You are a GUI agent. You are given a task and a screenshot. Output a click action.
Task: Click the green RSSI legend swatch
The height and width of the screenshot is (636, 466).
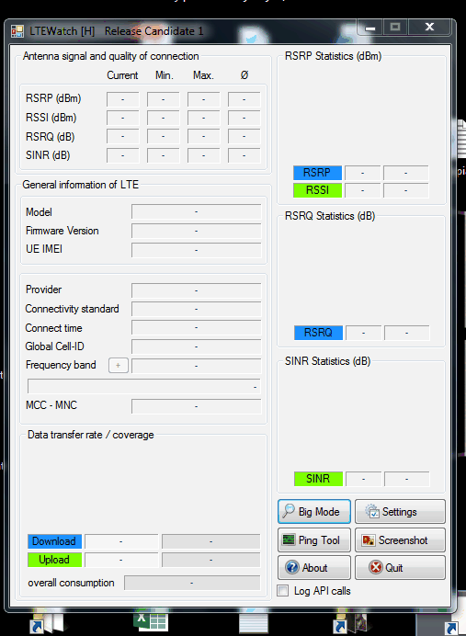coord(318,190)
